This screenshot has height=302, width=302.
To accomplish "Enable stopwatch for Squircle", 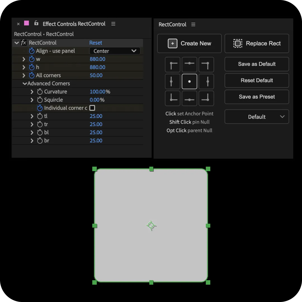I will [x=40, y=100].
